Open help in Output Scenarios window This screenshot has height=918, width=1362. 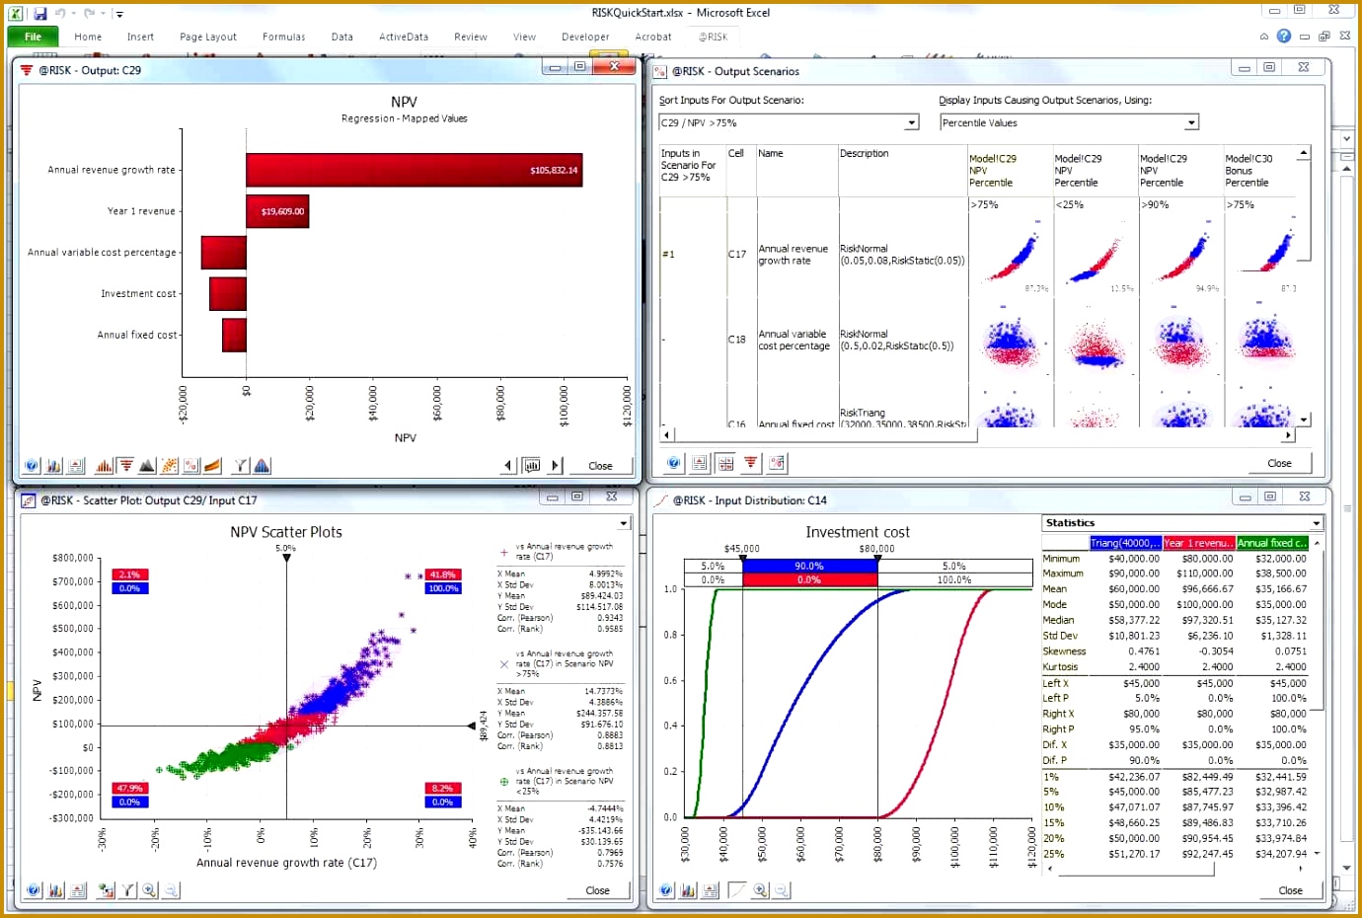click(674, 462)
